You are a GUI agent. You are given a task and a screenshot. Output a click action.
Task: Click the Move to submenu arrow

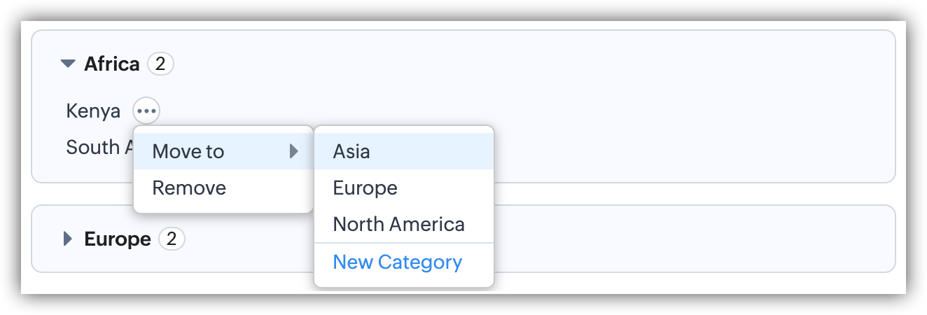click(294, 151)
